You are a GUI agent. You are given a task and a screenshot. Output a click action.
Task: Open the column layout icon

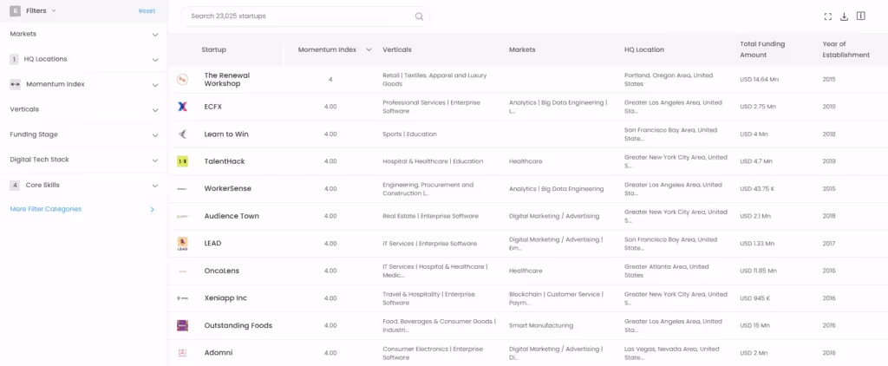tap(861, 16)
